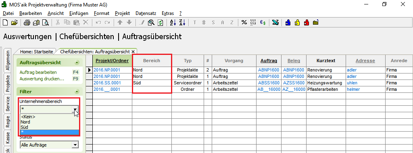
Task: Open the Ansicht menu
Action: (x=56, y=13)
